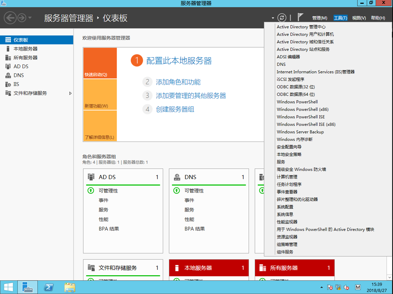
Task: Select Active Directory 用户和计算机
Action: (x=305, y=34)
